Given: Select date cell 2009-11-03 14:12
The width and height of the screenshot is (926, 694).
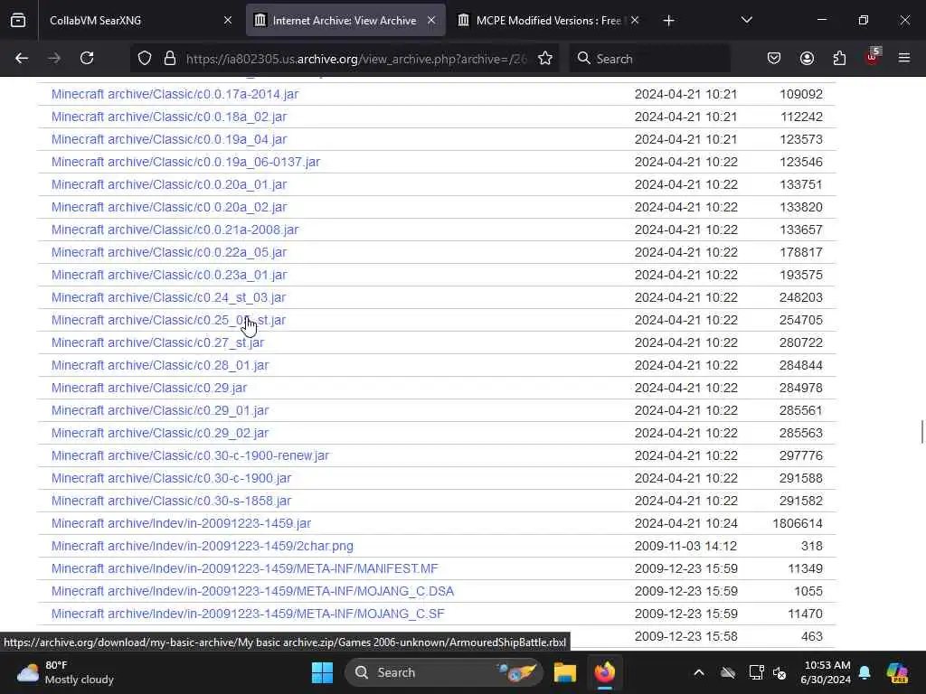Looking at the screenshot, I should point(685,546).
